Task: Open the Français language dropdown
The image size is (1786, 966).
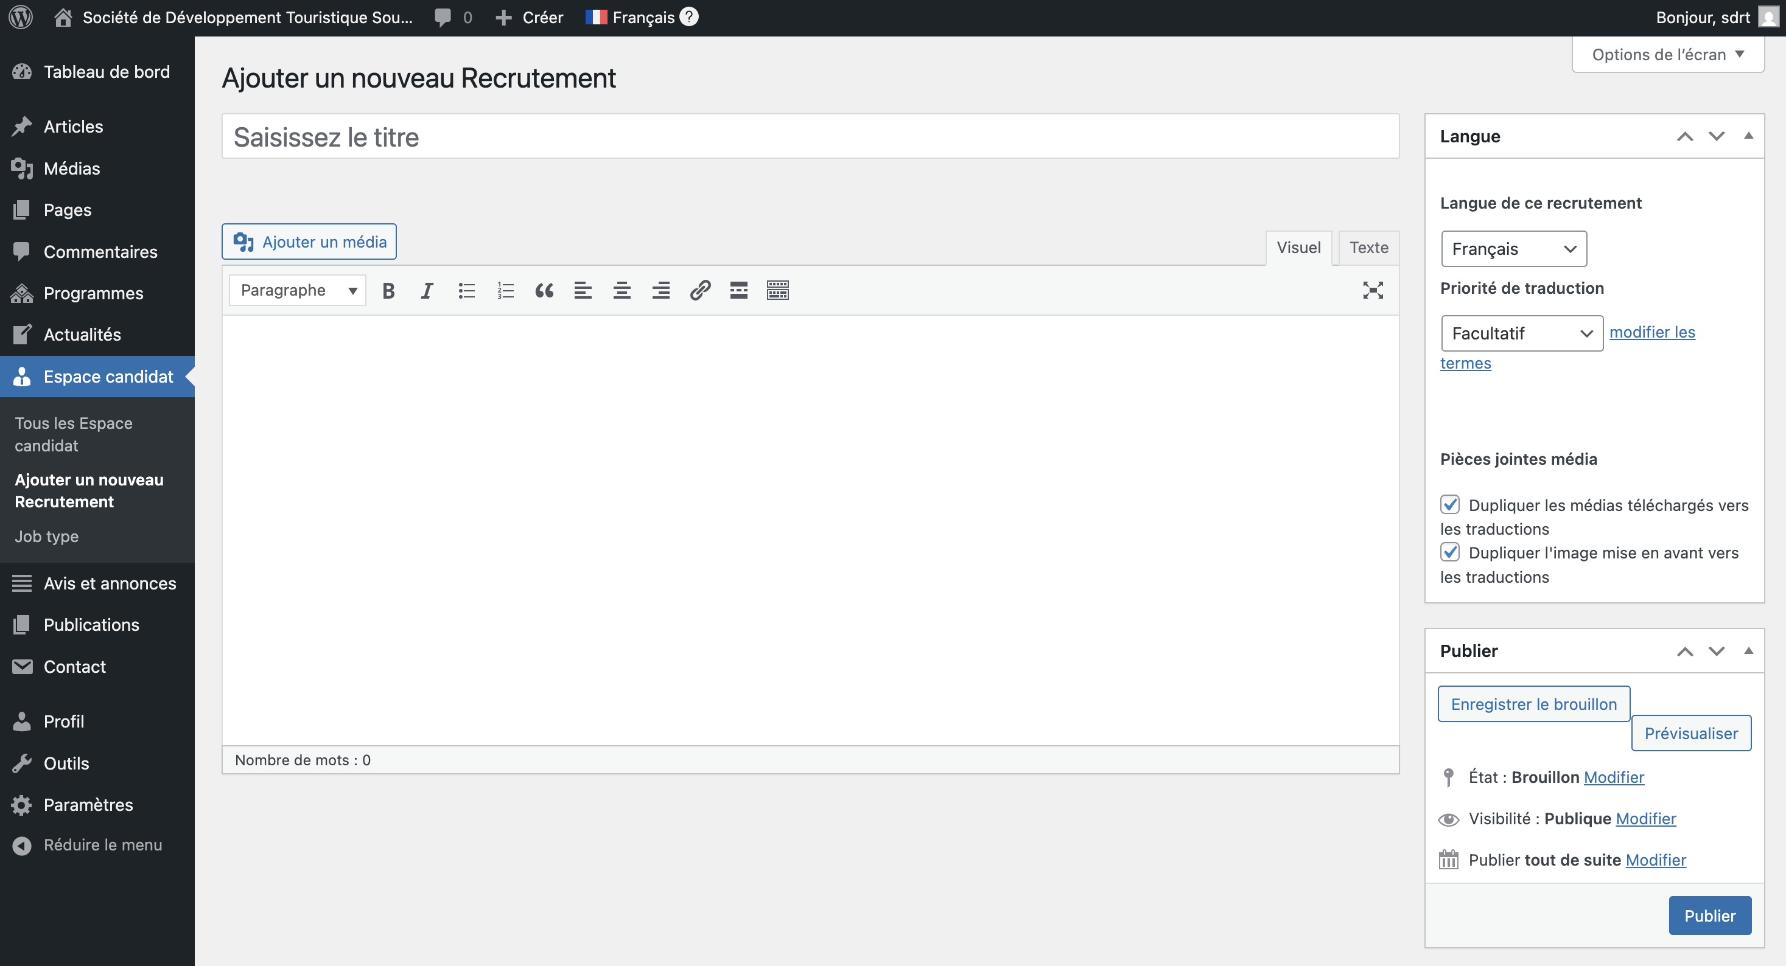Action: pyautogui.click(x=1513, y=249)
